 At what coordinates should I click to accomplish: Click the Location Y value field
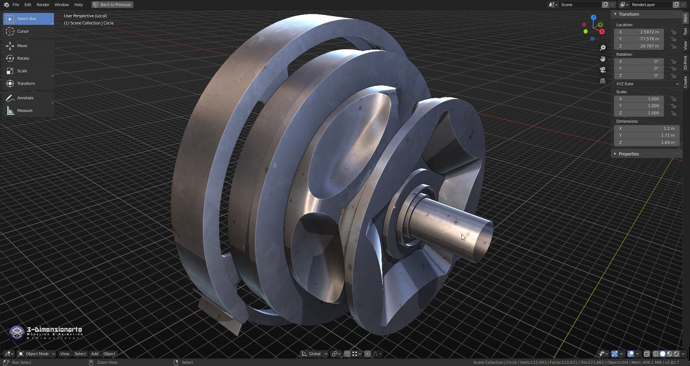pos(639,39)
